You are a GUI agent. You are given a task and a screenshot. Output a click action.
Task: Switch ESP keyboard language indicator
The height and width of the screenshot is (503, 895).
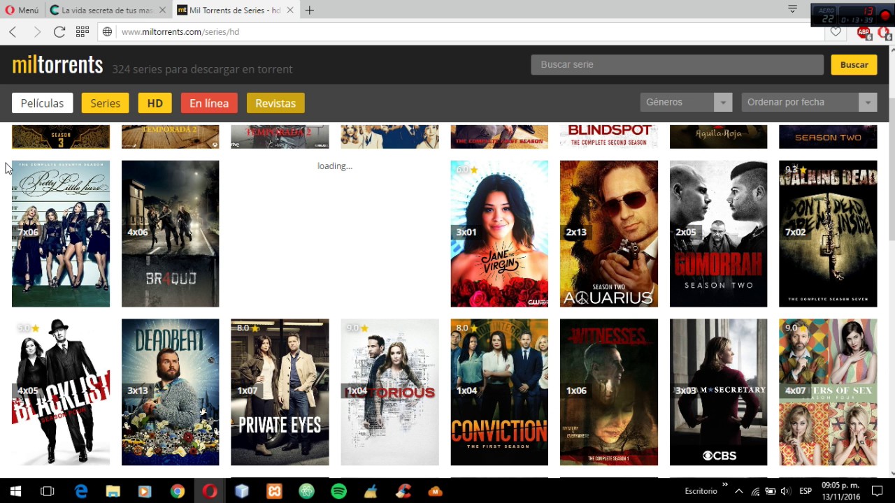[x=805, y=491]
